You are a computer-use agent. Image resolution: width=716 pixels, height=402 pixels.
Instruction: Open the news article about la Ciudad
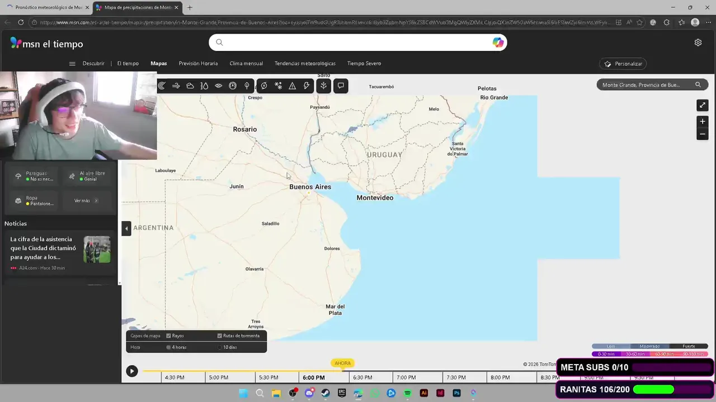click(x=43, y=248)
